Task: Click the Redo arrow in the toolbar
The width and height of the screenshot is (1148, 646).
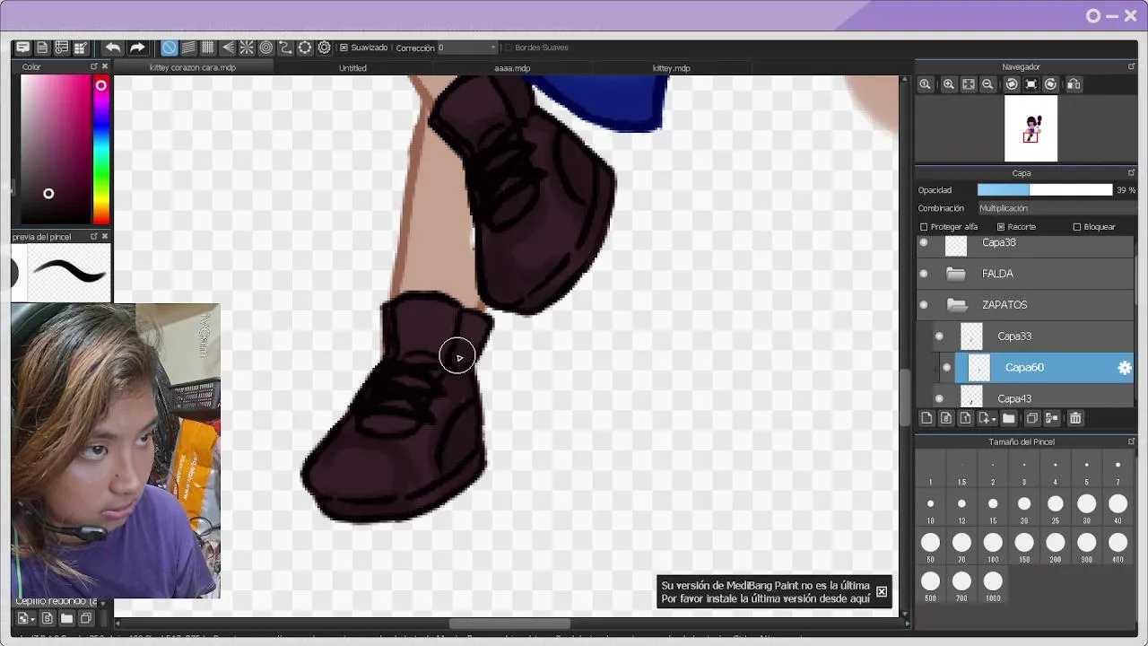Action: pos(137,48)
